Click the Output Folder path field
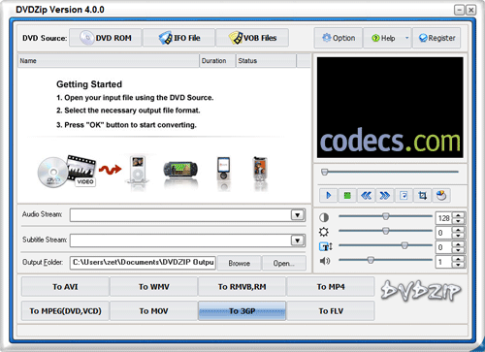Viewport: 485px width, 352px height. [143, 262]
